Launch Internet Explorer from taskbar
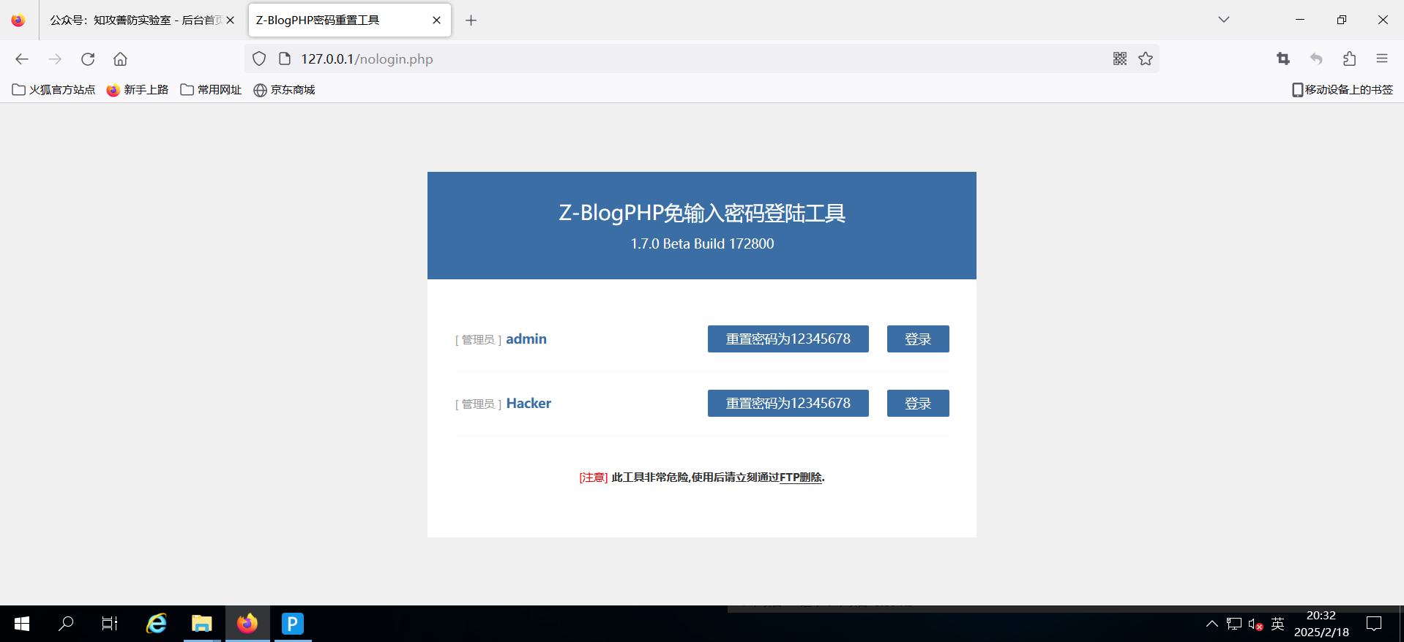The width and height of the screenshot is (1404, 642). pos(156,624)
